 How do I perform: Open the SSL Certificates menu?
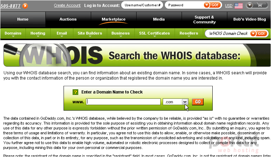tap(154, 33)
